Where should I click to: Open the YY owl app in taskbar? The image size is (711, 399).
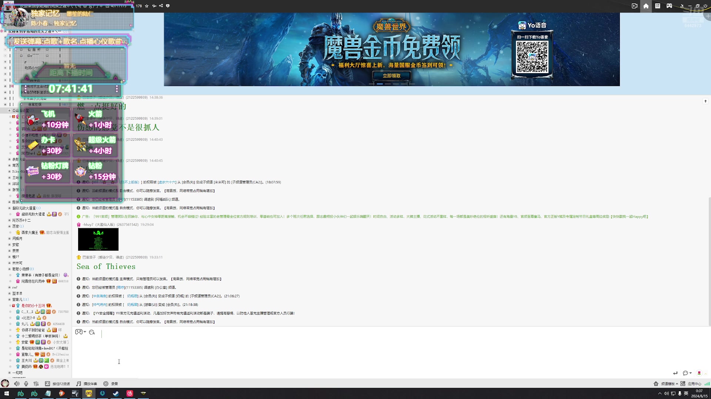pos(89,393)
